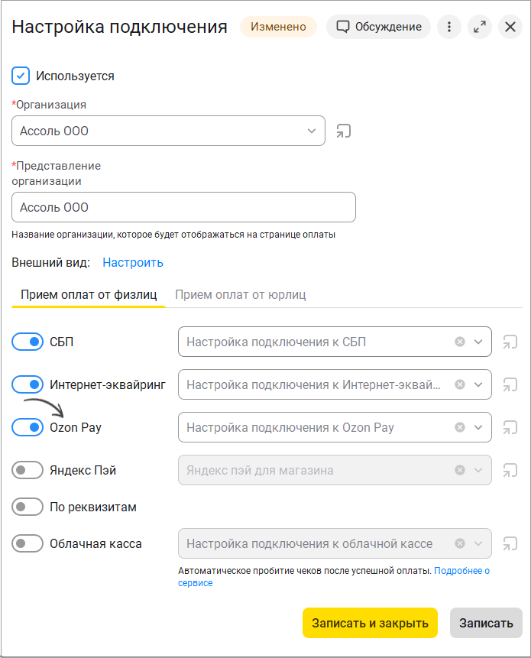Viewport: 531px width, 658px height.
Task: Open the Ассоль ООО organization record icon
Action: click(344, 131)
